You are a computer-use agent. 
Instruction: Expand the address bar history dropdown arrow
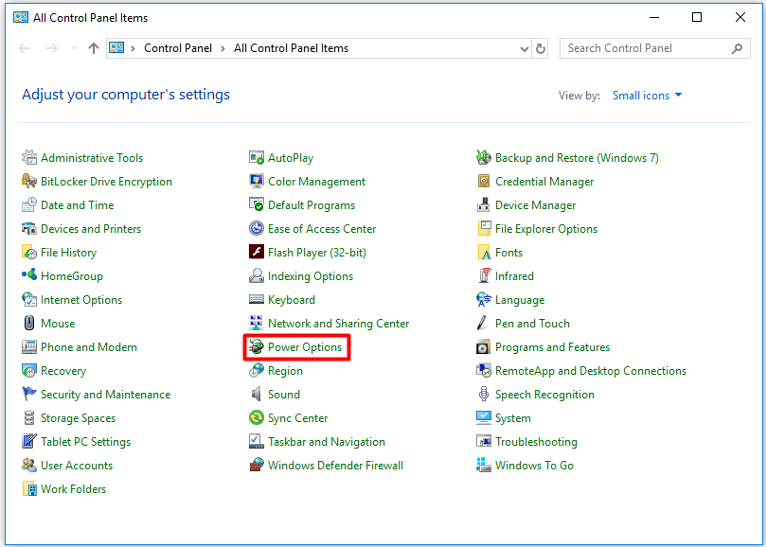[x=525, y=49]
